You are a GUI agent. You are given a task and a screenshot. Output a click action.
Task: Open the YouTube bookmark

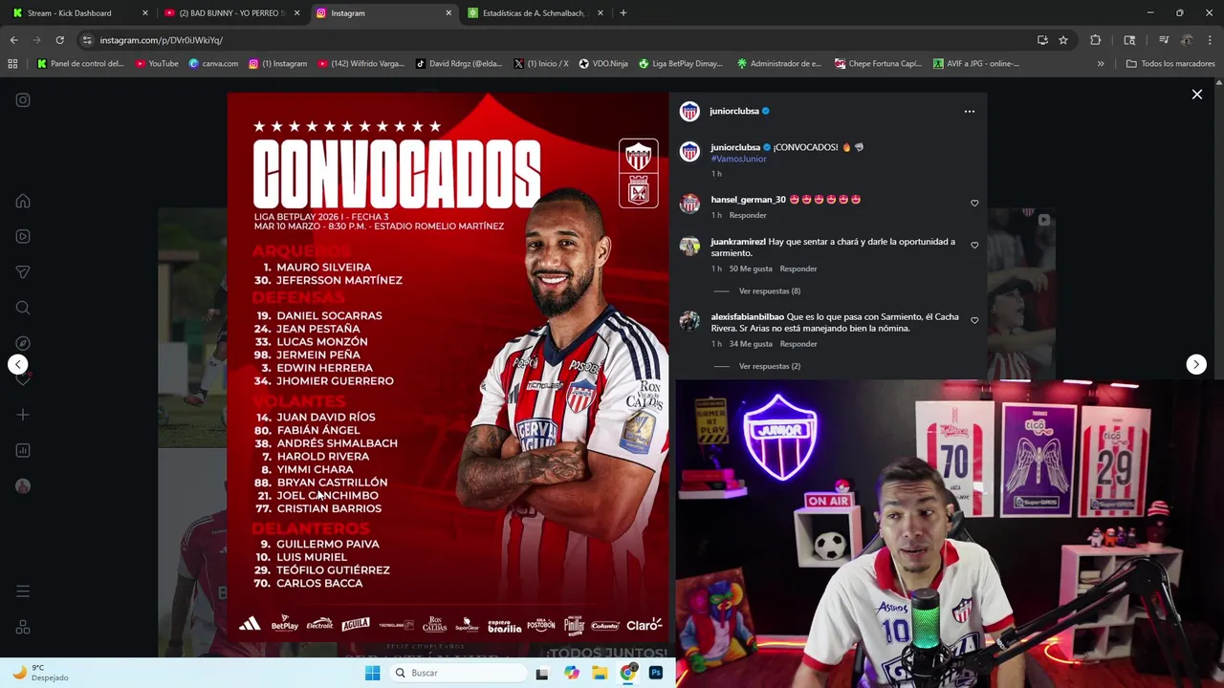(157, 63)
